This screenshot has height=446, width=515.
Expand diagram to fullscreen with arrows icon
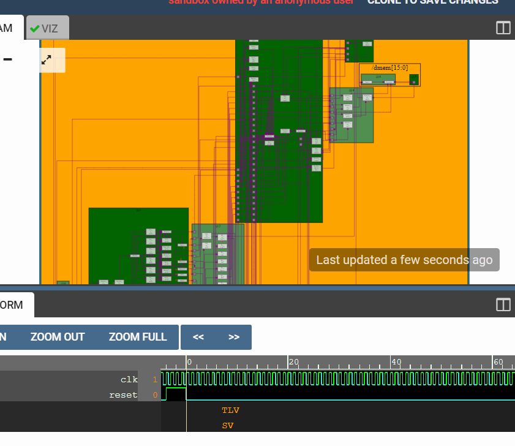point(47,60)
